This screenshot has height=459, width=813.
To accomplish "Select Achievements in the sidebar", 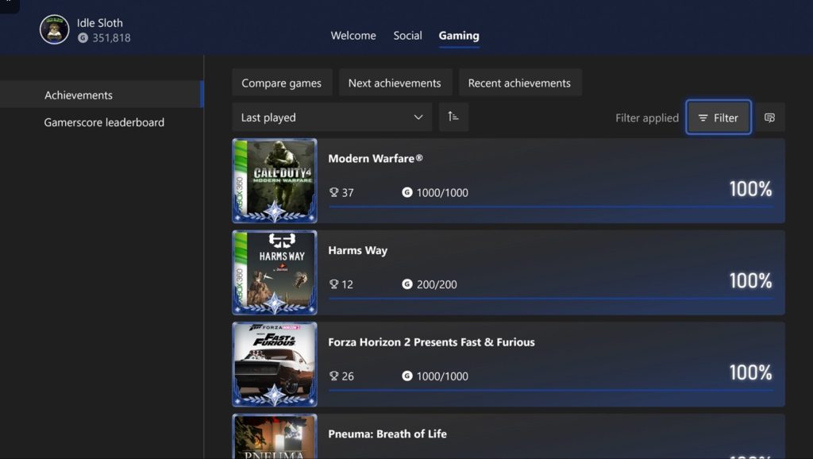I will (x=101, y=94).
